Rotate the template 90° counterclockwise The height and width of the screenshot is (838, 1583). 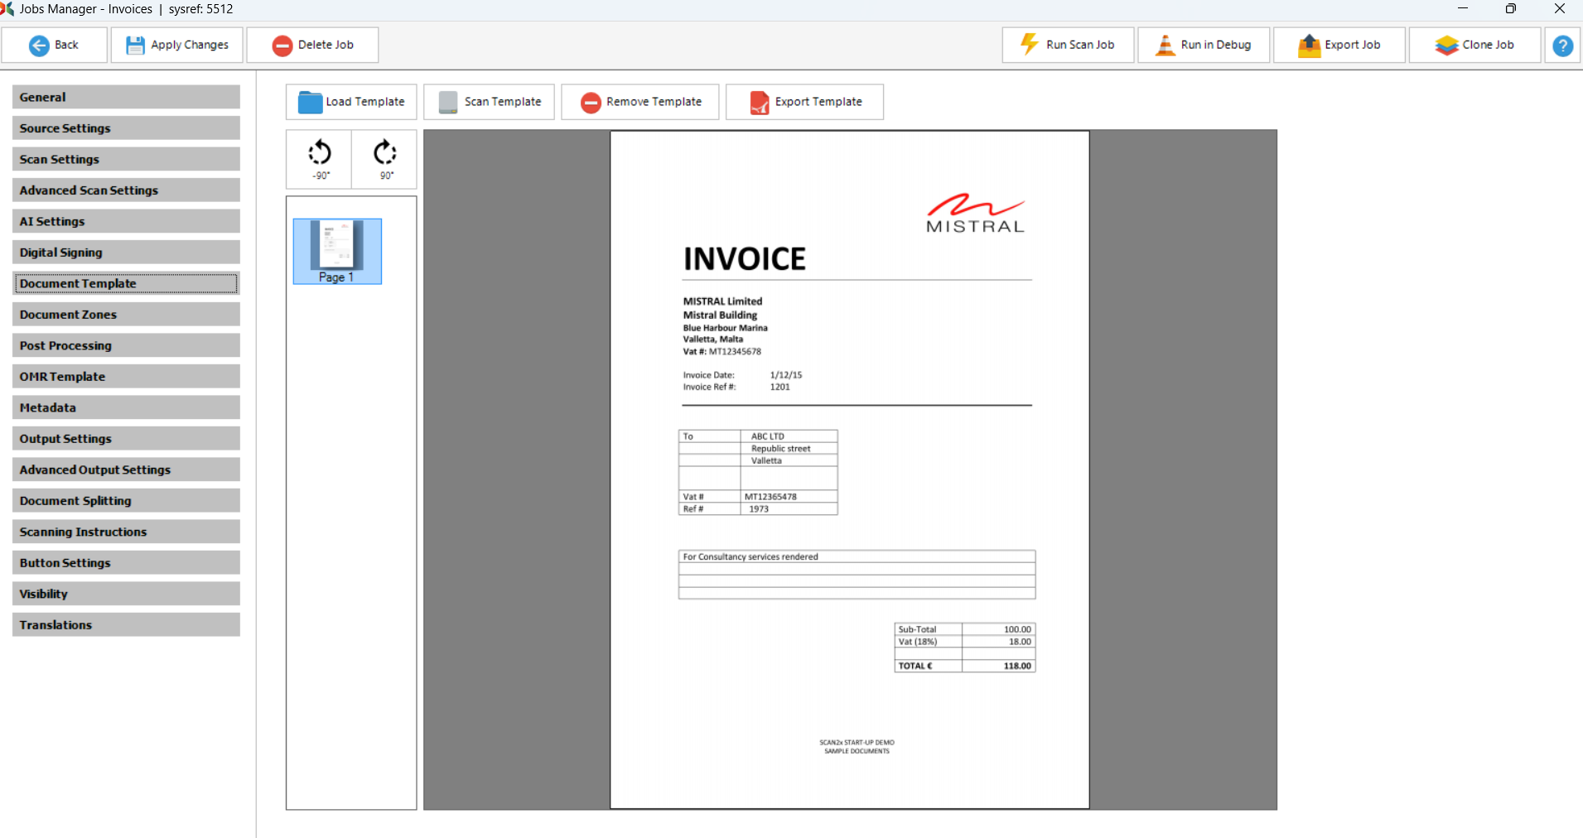320,159
